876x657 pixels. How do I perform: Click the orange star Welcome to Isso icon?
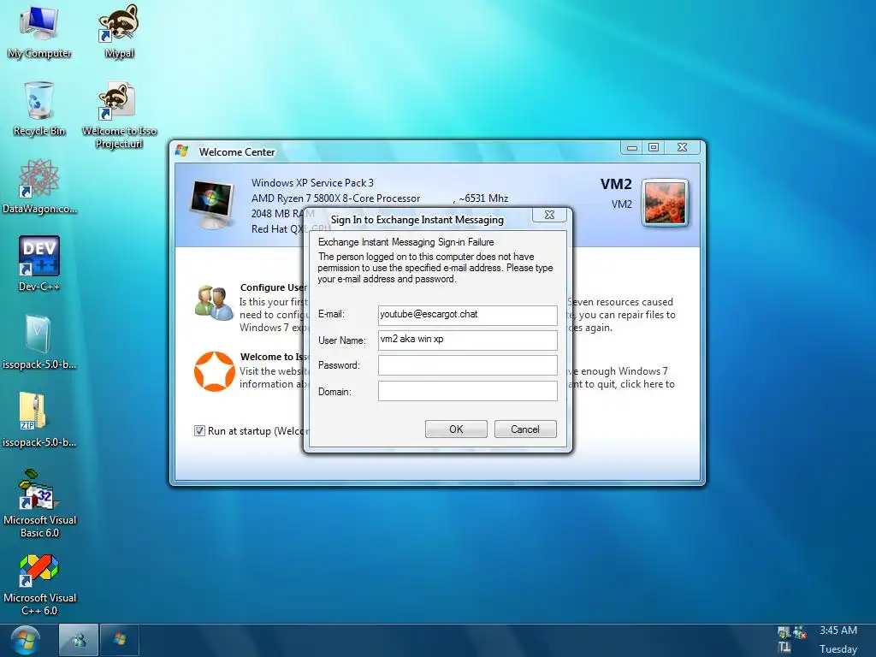[215, 371]
